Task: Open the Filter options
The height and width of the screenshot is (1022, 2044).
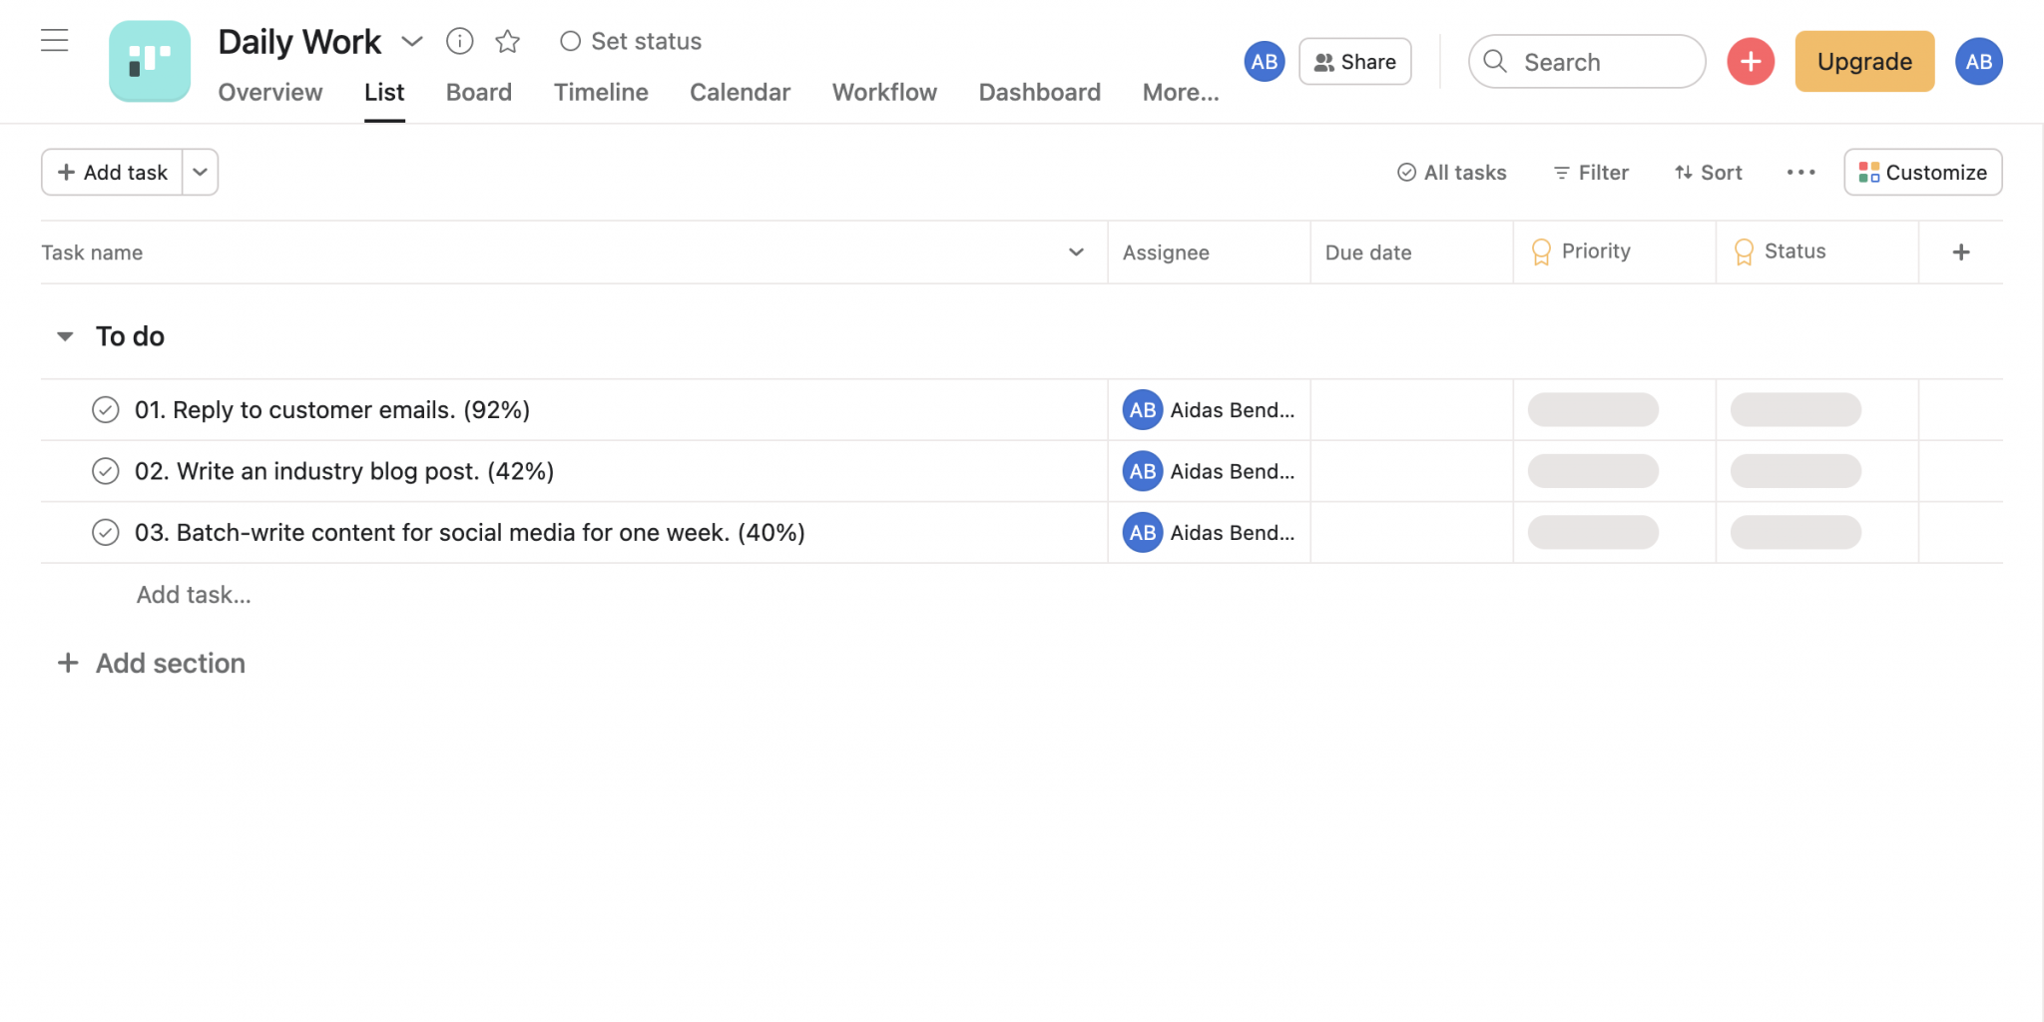Action: click(1591, 173)
